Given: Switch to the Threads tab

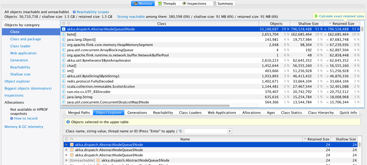Looking at the screenshot, I should pyautogui.click(x=166, y=3).
